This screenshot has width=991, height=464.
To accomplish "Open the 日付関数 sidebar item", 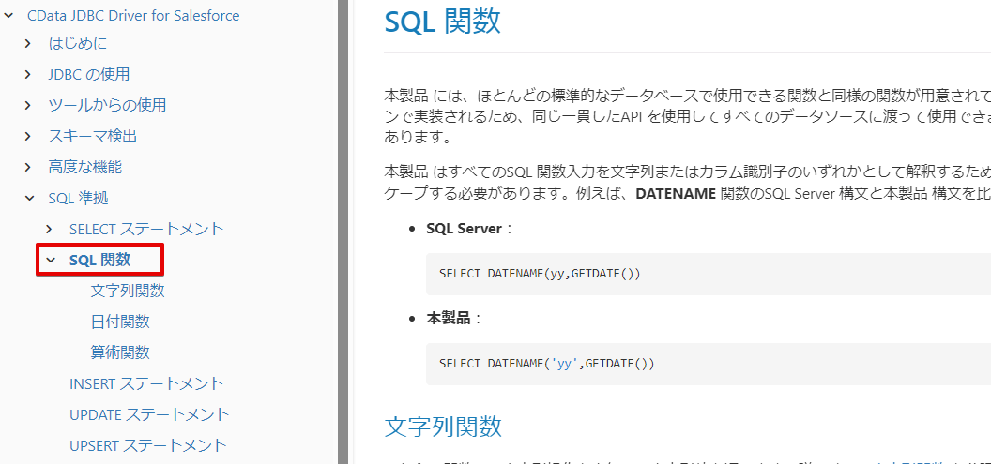I will coord(120,322).
